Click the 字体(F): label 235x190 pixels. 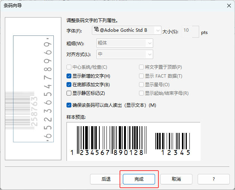pyautogui.click(x=74, y=31)
